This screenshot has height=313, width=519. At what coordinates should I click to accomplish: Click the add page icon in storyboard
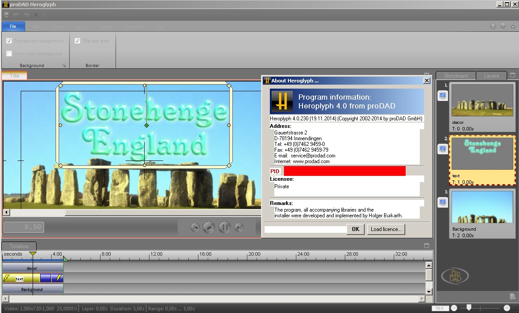pyautogui.click(x=512, y=296)
